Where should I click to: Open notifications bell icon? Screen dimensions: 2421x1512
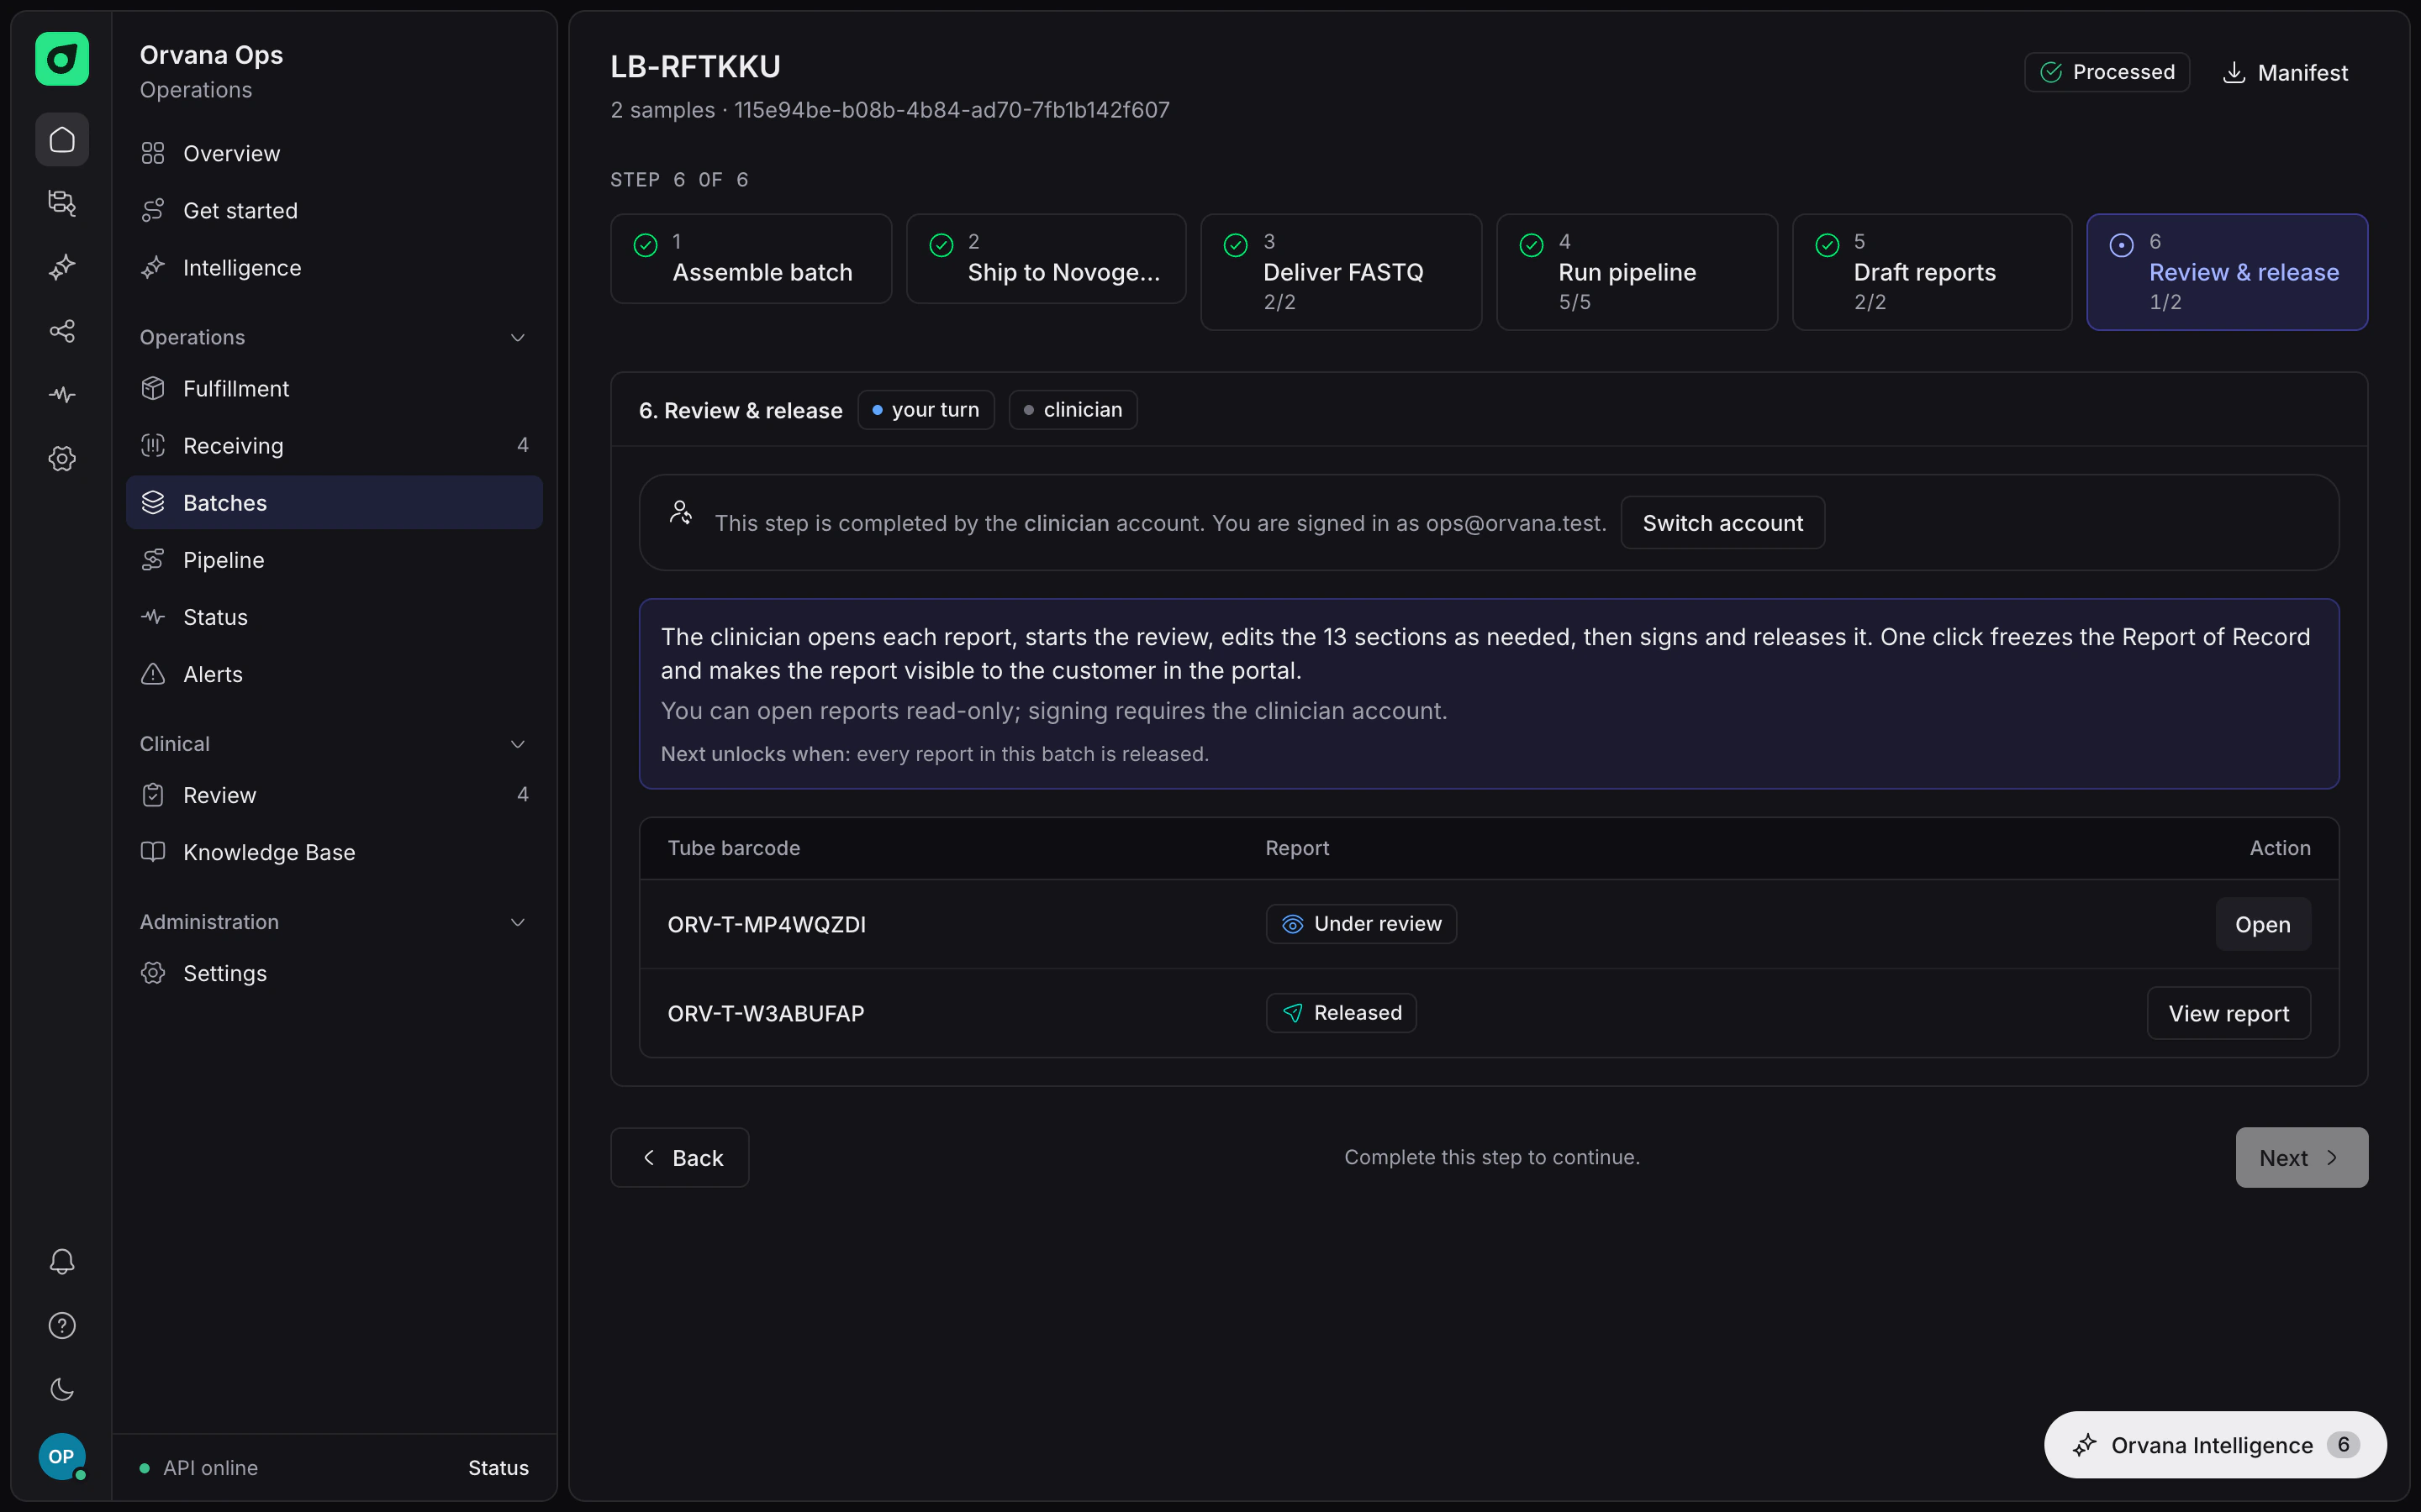pyautogui.click(x=62, y=1261)
